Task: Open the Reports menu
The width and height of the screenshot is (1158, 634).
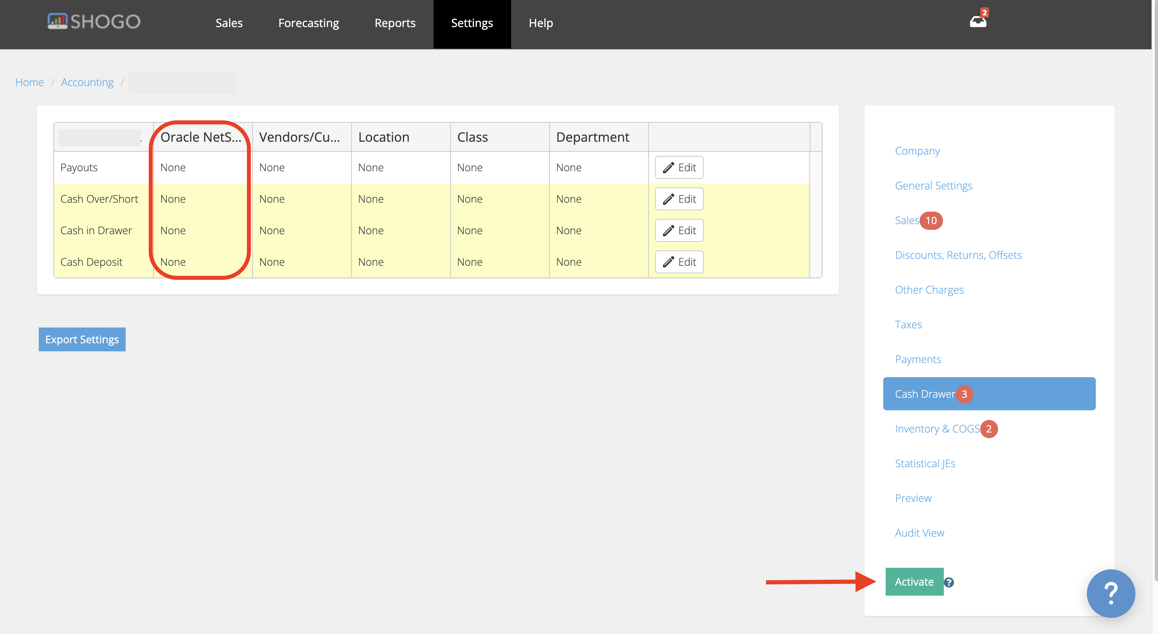Action: (395, 23)
